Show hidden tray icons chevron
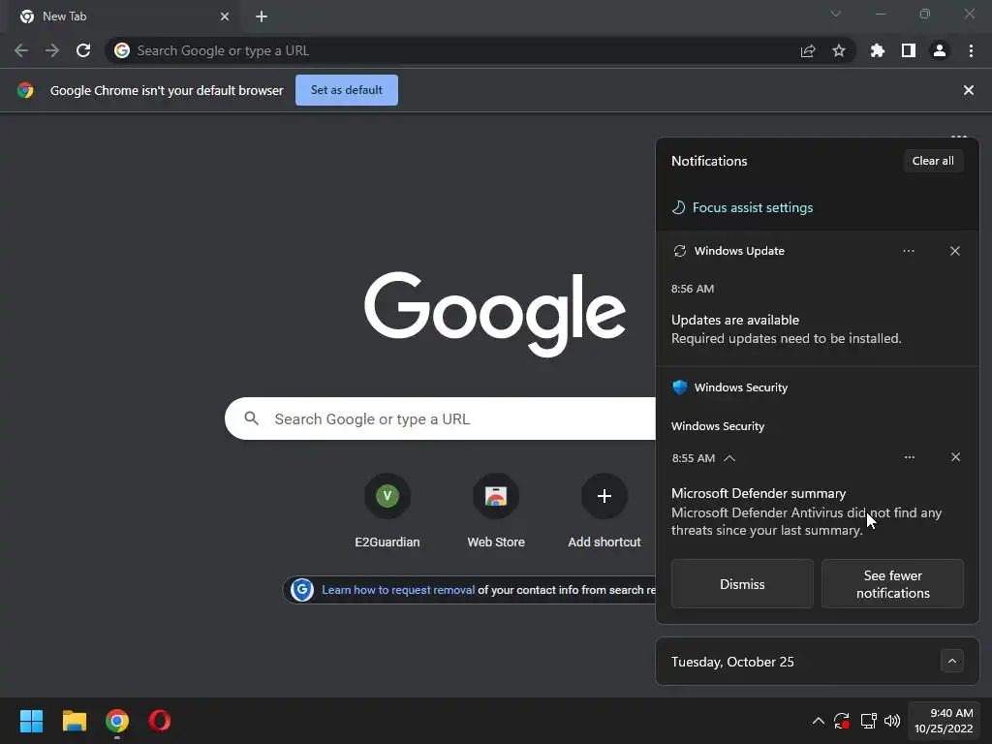 tap(818, 721)
